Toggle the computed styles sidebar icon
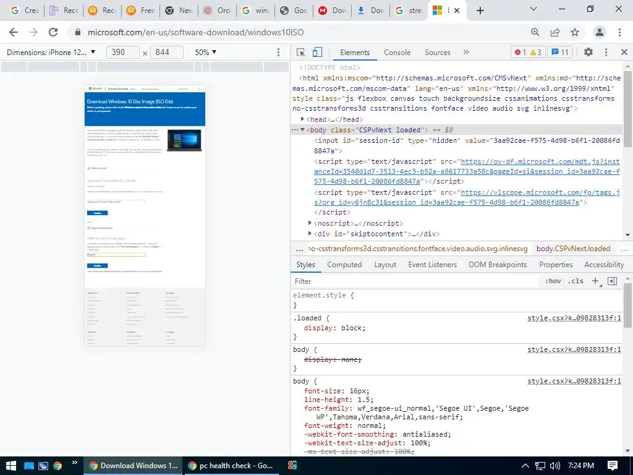Screen dimensions: 633x475 (613, 281)
